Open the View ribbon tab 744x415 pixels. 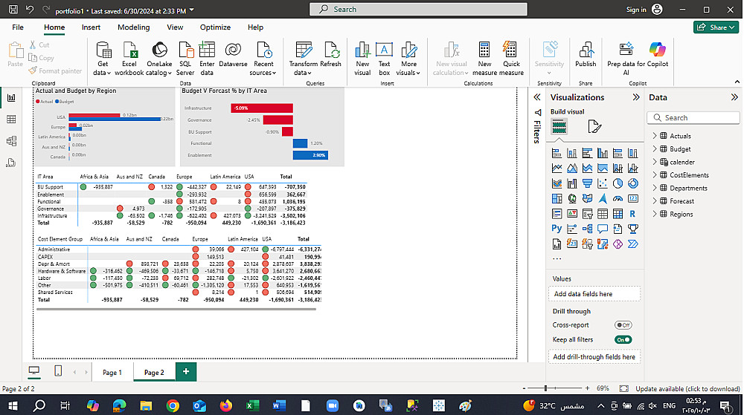pos(175,27)
